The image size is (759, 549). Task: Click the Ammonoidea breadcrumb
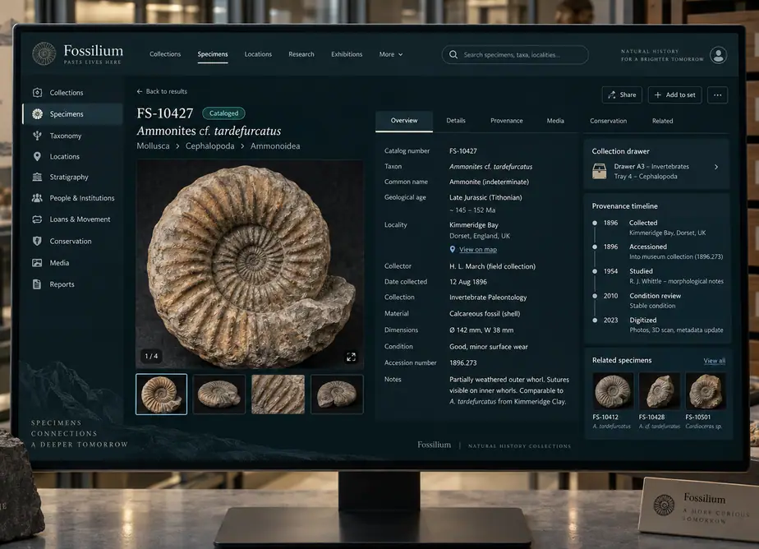pyautogui.click(x=275, y=145)
